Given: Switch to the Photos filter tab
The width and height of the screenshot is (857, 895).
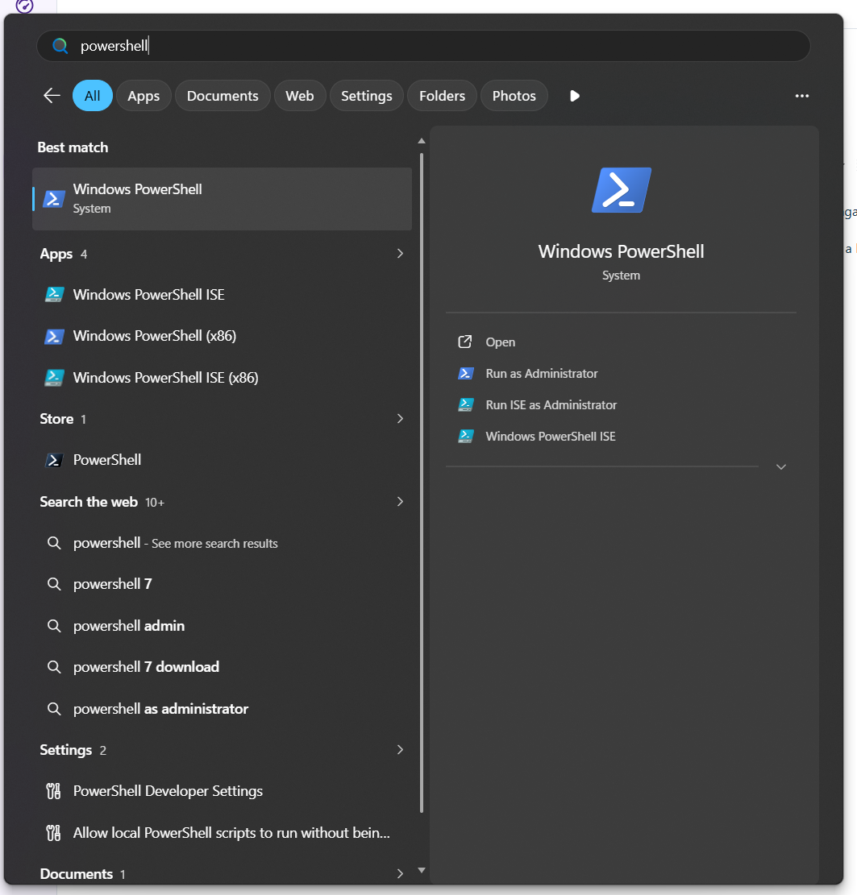Looking at the screenshot, I should (x=514, y=95).
